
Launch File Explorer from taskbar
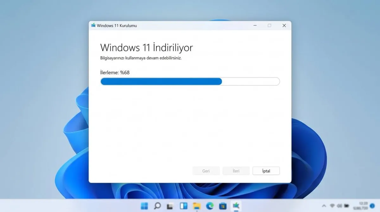197,206
